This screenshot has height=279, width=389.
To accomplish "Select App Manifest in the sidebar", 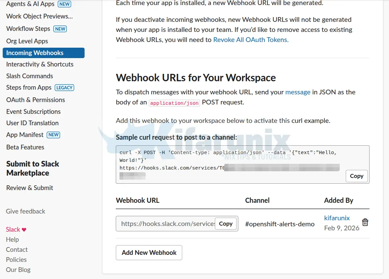I will pos(25,135).
